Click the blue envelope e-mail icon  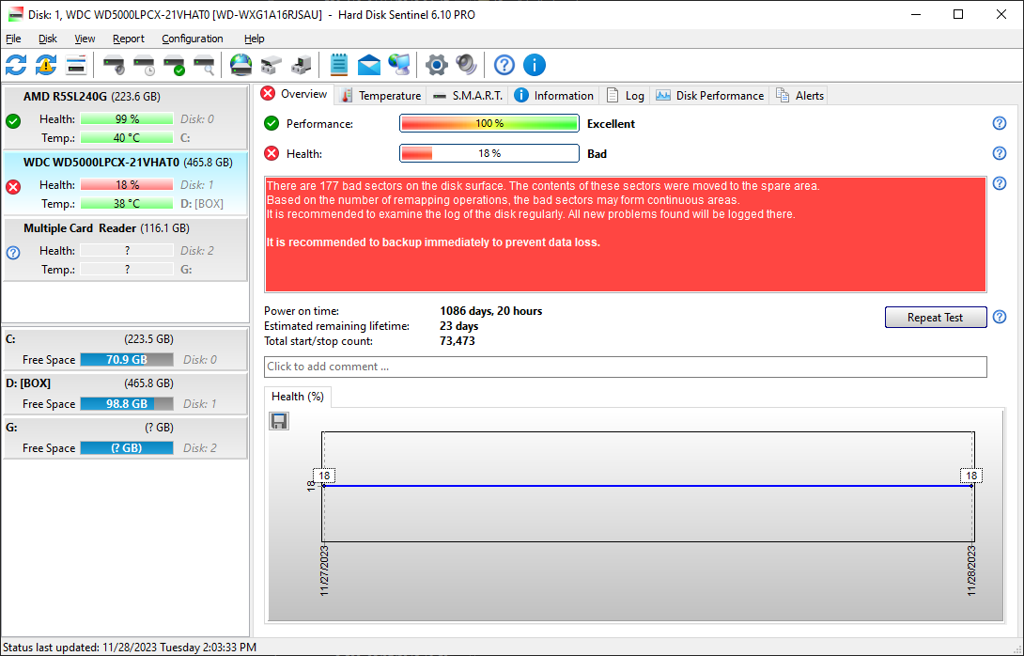point(369,65)
